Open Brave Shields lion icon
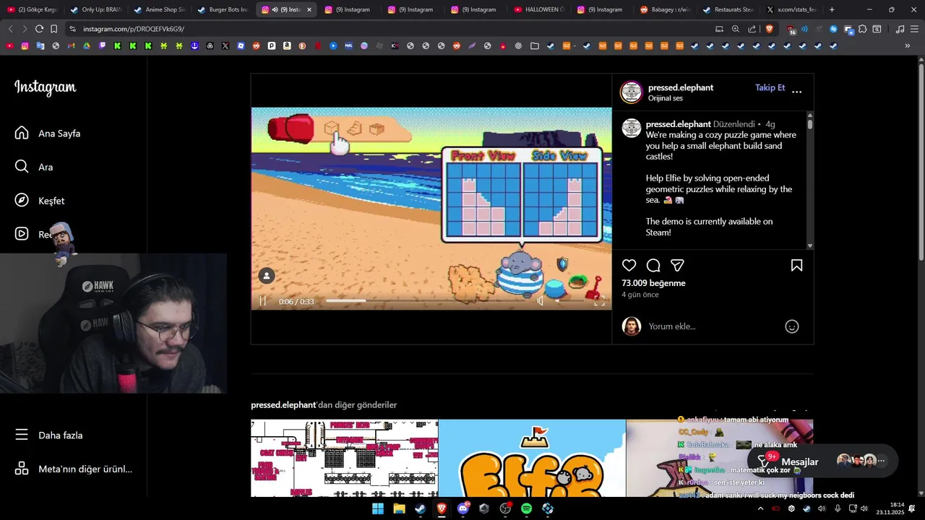 (769, 29)
